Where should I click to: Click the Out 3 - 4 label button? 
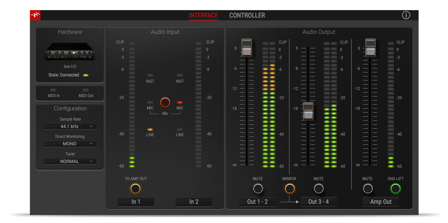pyautogui.click(x=318, y=201)
